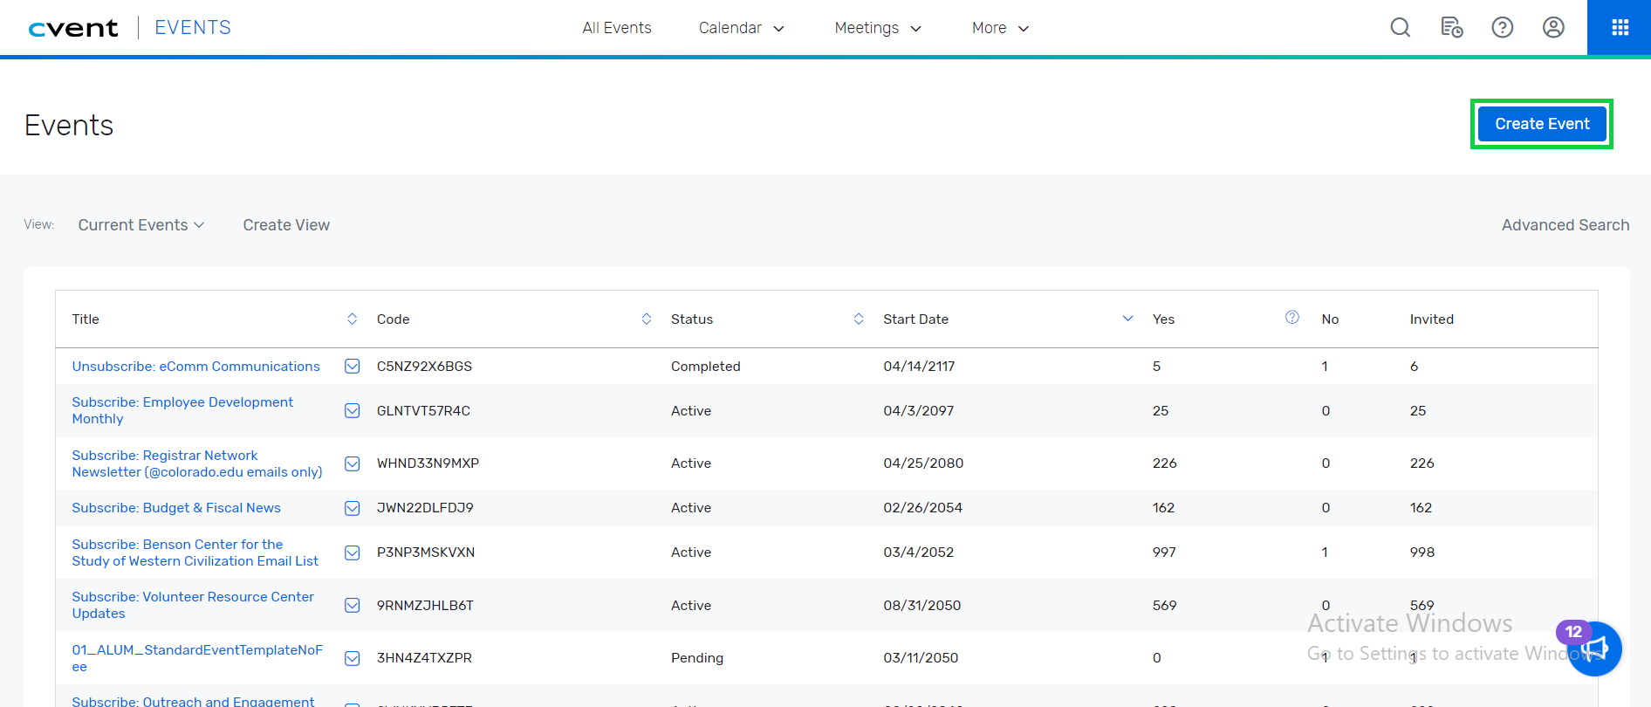The width and height of the screenshot is (1651, 707).
Task: Open the search magnifier icon
Action: coord(1400,28)
